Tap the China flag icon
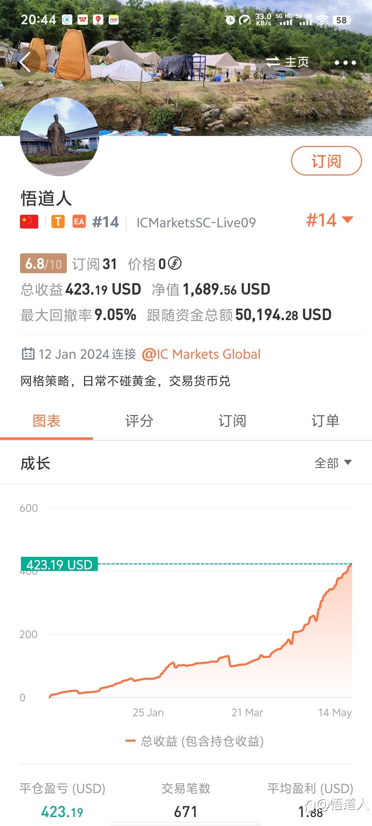This screenshot has height=826, width=372. point(29,222)
